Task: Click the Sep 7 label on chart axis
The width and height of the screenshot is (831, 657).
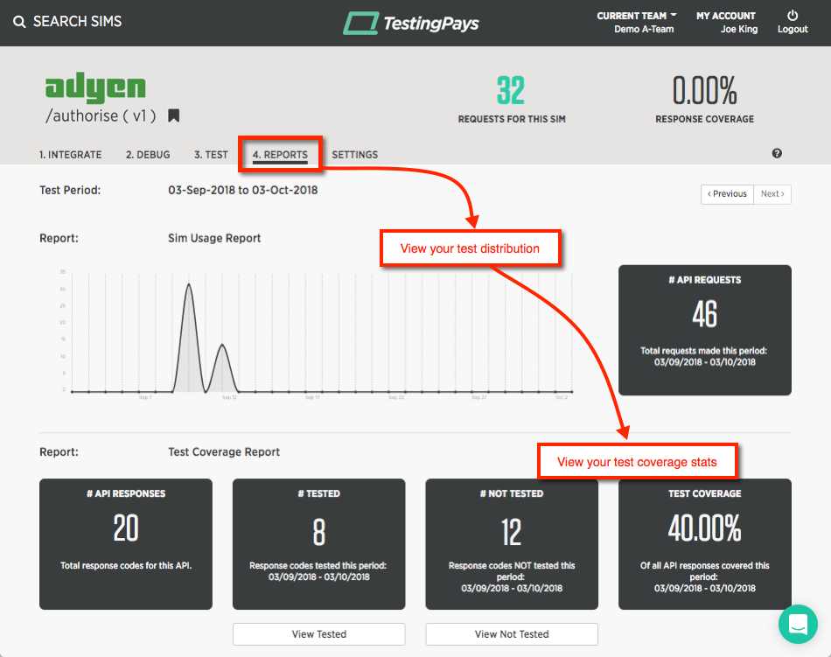Action: [x=145, y=397]
